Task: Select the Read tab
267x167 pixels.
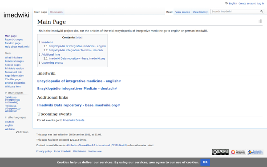Action: pyautogui.click(x=169, y=12)
